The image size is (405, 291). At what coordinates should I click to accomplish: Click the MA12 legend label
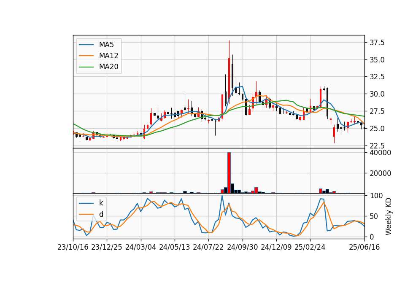108,56
